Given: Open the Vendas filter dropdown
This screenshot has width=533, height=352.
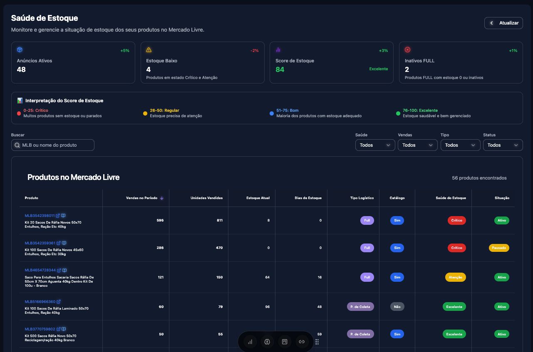Looking at the screenshot, I should (x=417, y=145).
